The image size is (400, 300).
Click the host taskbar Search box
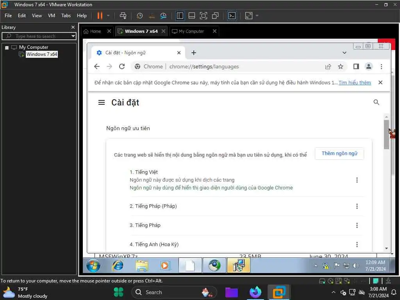174,292
